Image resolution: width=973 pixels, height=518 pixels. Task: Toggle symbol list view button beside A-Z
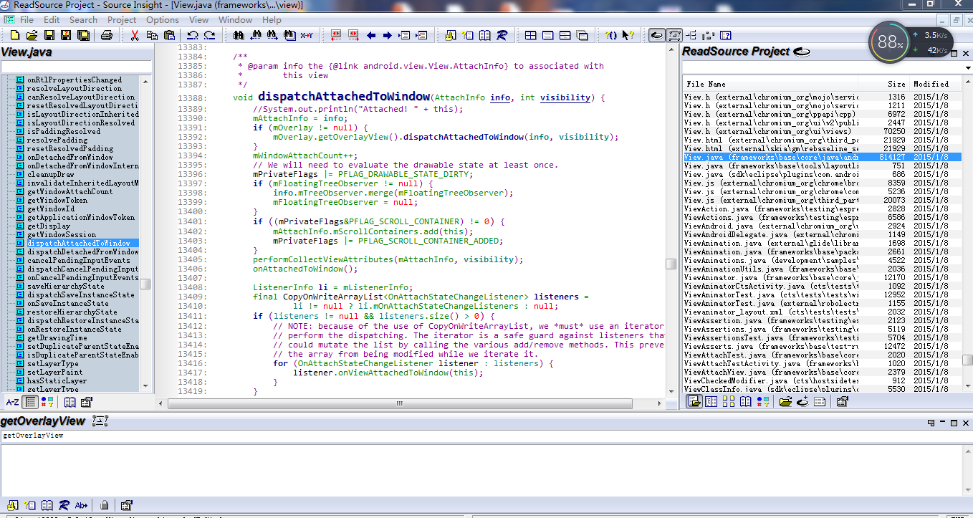tap(30, 402)
